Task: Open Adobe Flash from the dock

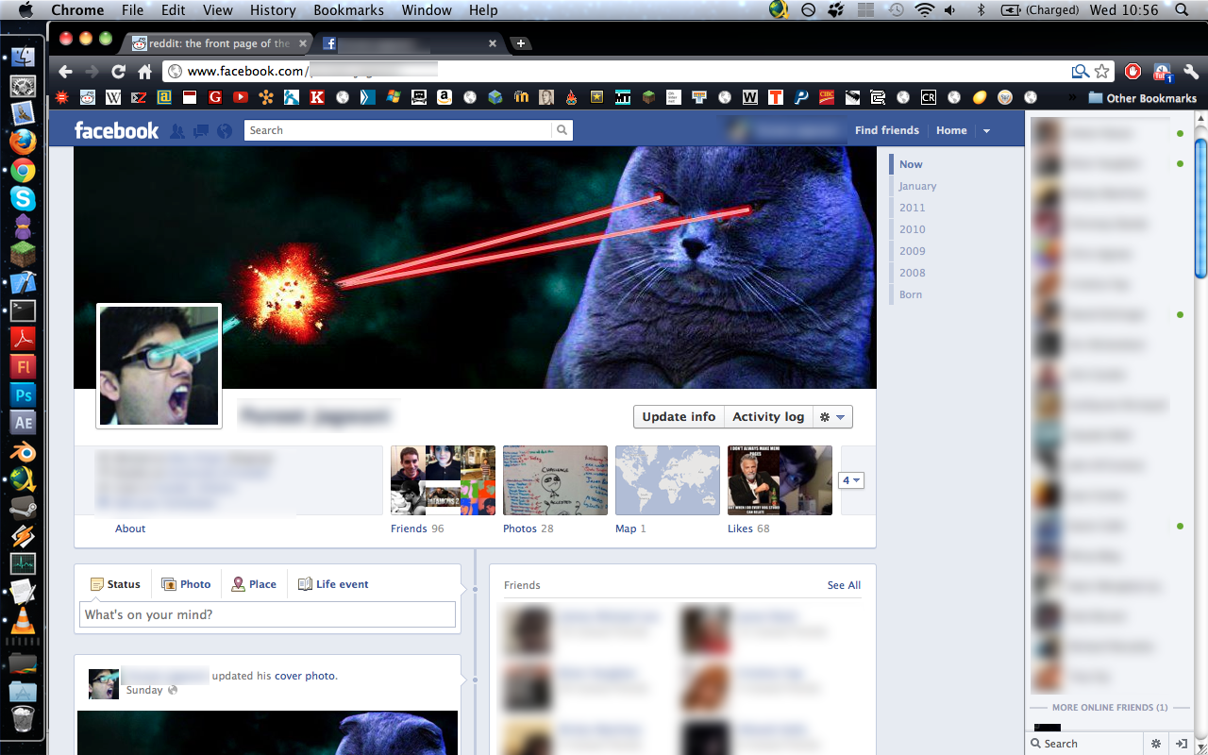Action: [x=23, y=366]
